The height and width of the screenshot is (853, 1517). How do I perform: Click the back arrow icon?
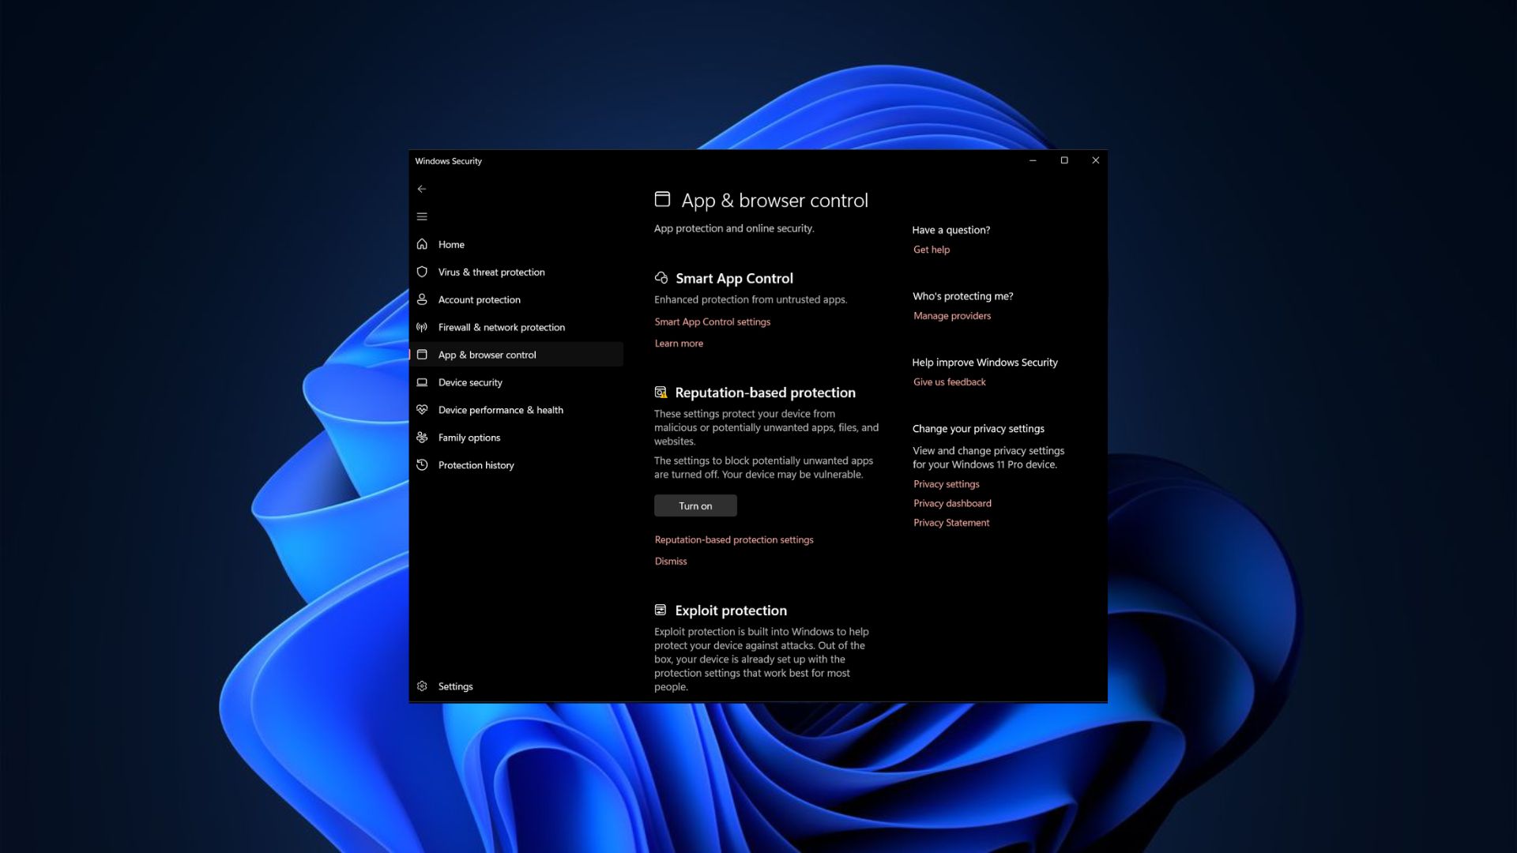click(422, 189)
